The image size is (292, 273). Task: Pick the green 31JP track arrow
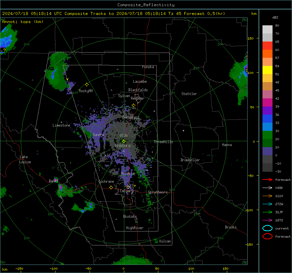(267, 212)
